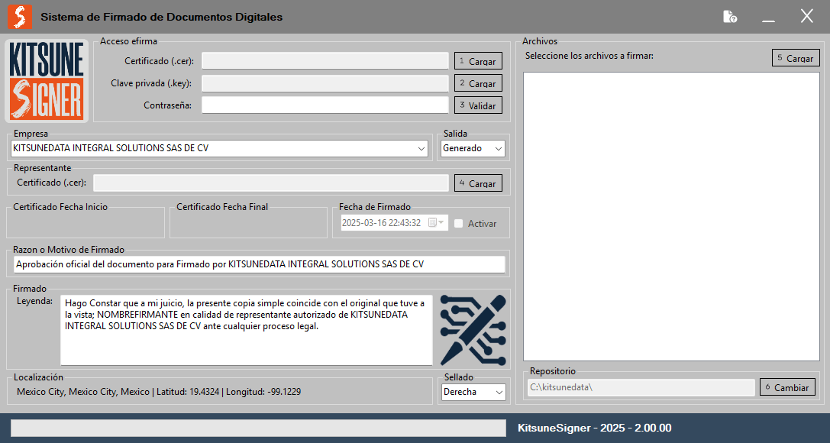The width and height of the screenshot is (830, 443).
Task: Load files to sign with button 5 Cargar
Action: (x=796, y=58)
